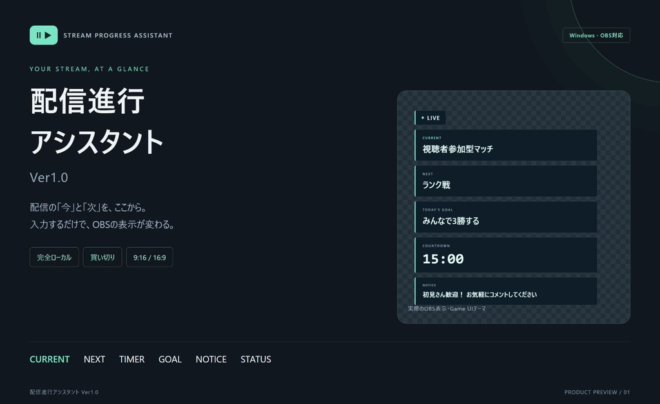The image size is (660, 404).
Task: Click the STREAM PROGRESS ASSISTANT title text
Action: (118, 35)
